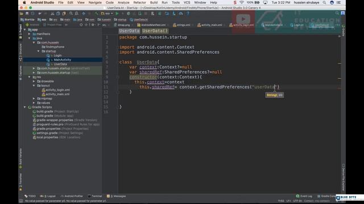
Task: Click the Replace toolbar icon
Action: (76, 14)
